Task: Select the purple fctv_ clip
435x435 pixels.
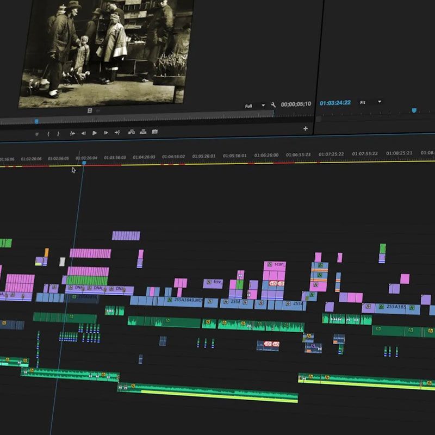Action: [213, 283]
